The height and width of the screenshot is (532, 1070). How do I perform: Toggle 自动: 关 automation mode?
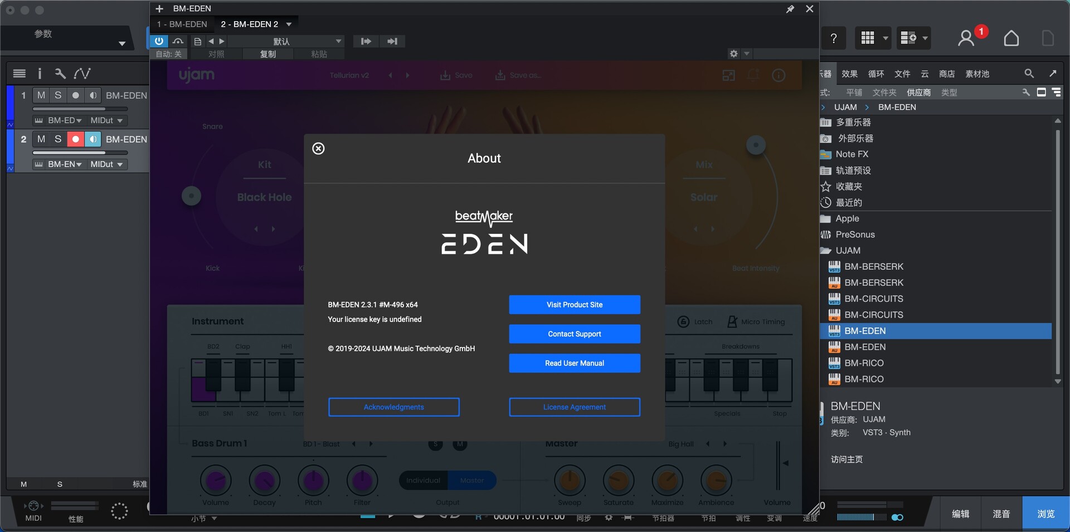tap(169, 54)
